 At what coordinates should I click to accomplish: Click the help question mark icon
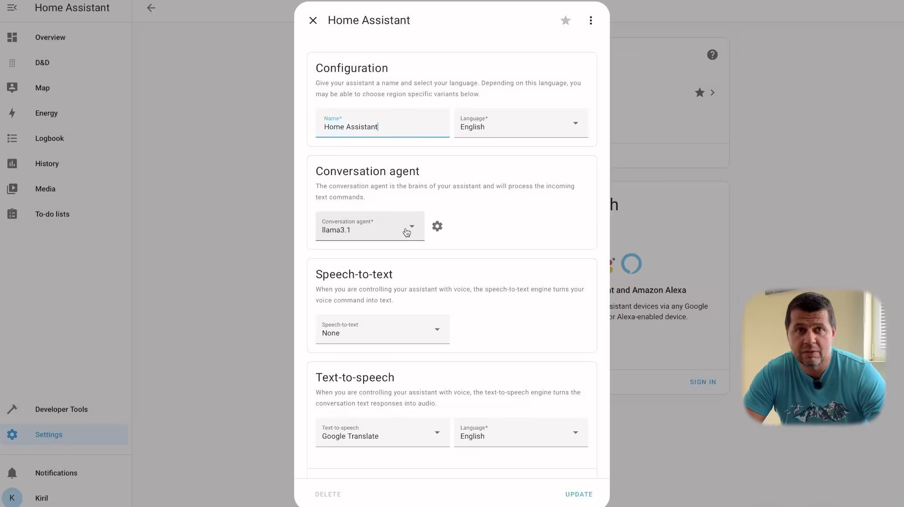[x=712, y=55]
